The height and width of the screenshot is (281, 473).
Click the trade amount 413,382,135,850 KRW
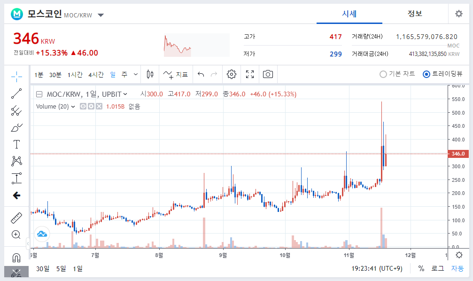coord(434,54)
